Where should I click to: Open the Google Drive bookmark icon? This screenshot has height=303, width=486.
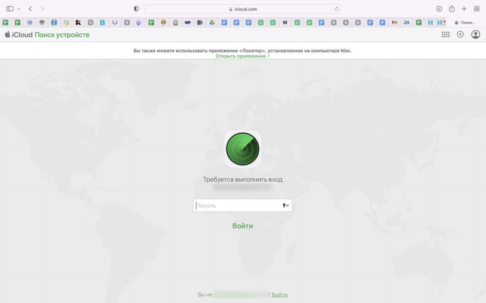point(212,22)
